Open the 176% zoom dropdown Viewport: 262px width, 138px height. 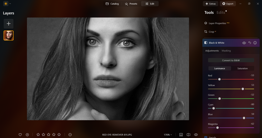coord(168,135)
